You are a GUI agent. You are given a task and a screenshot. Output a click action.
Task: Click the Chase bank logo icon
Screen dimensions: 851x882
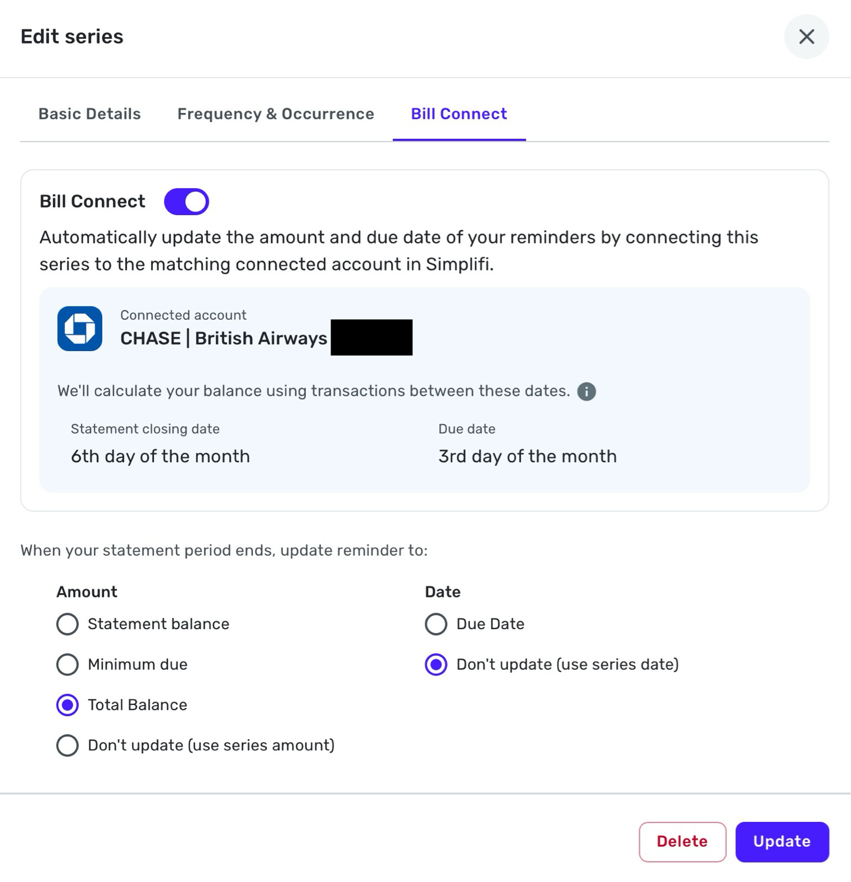click(x=80, y=329)
